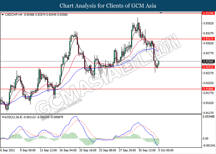
Task: Click the current price label 0.92565
Action: 208,61
